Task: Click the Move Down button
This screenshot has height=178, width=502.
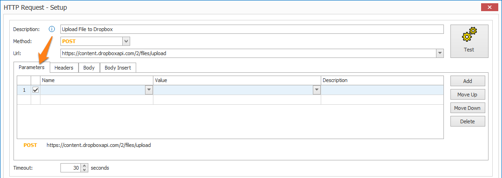Action: (x=468, y=108)
